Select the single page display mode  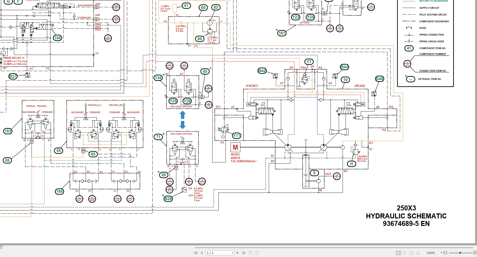pos(398,253)
